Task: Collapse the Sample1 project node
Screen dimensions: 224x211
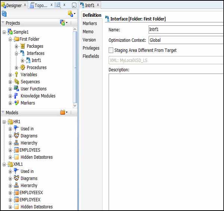Action: 4,32
